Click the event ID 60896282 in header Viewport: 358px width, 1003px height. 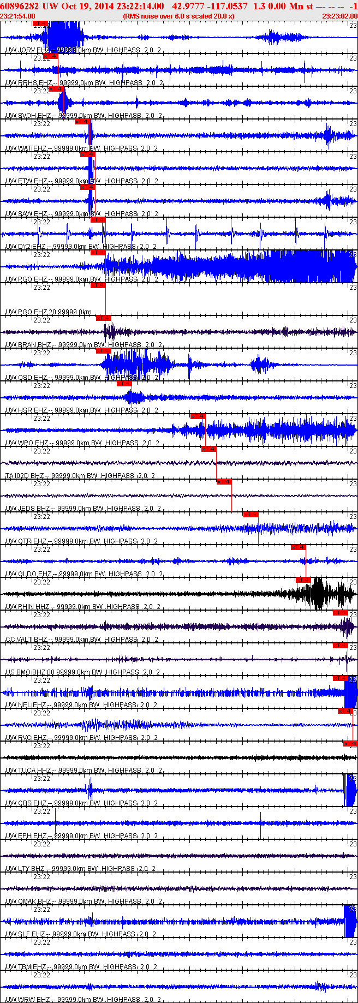19,6
